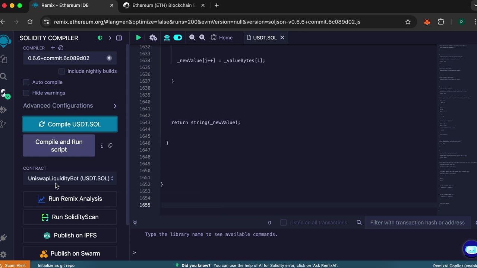Zoom in the editor font
This screenshot has height=268, width=477.
202,38
